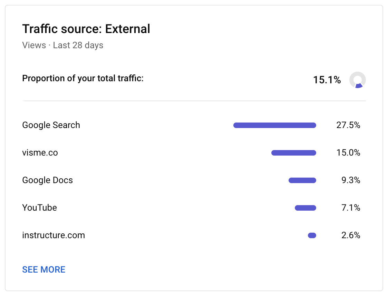The image size is (388, 296).
Task: Click the visme.co traffic bar
Action: point(293,153)
